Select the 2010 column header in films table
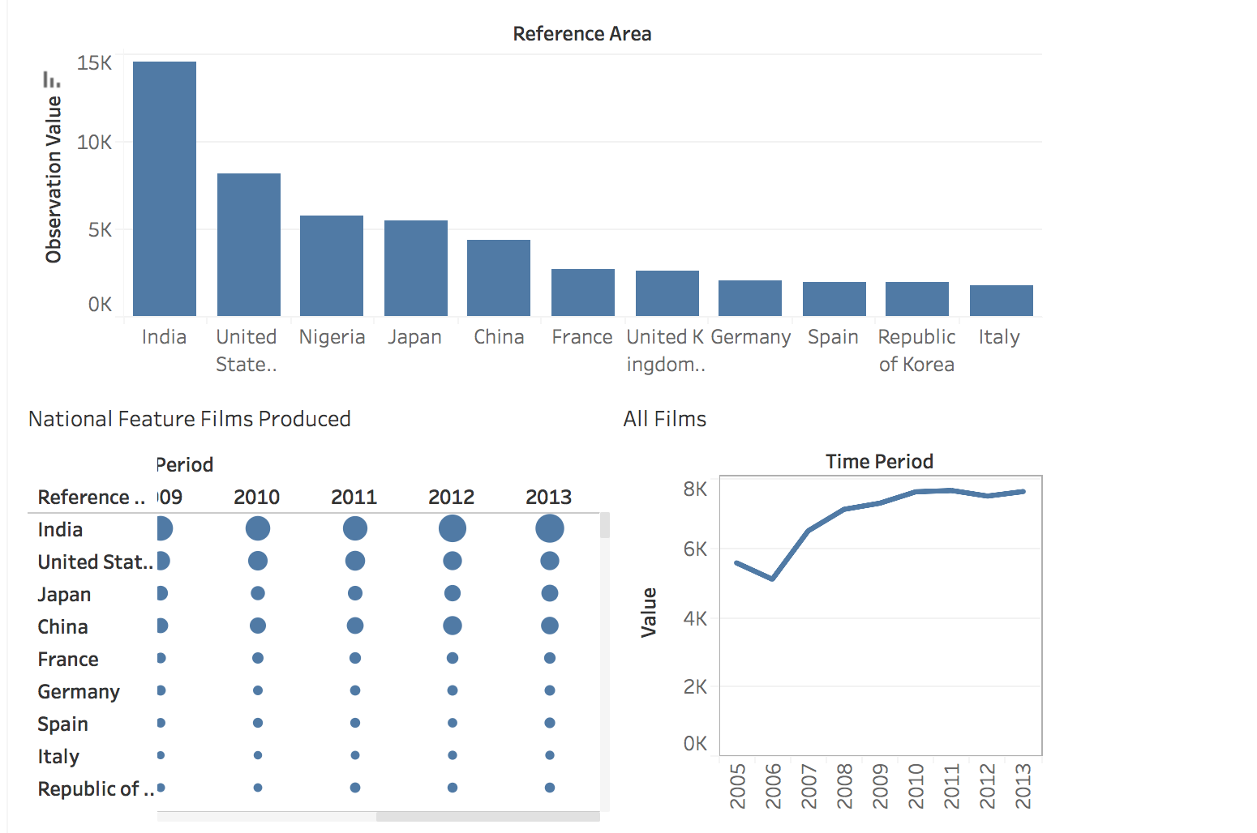 click(256, 497)
